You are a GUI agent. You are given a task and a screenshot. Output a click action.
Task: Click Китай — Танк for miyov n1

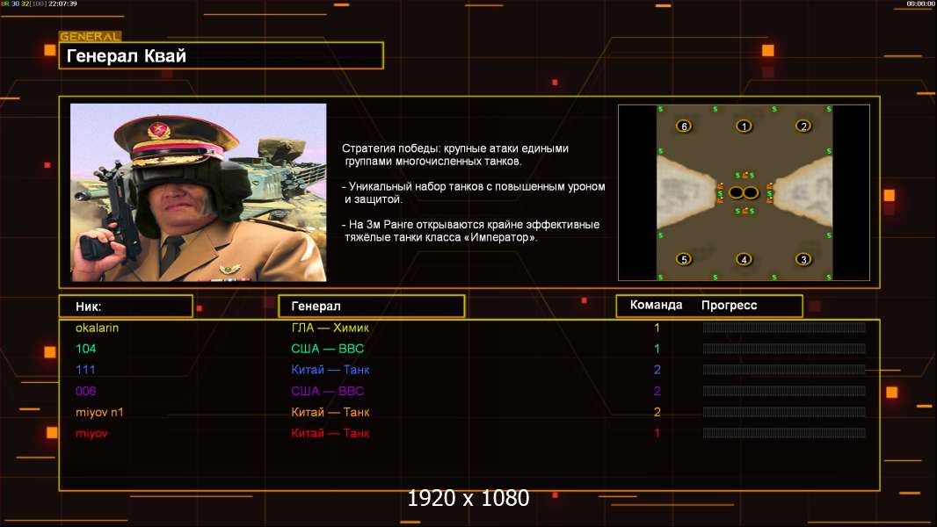pos(330,412)
